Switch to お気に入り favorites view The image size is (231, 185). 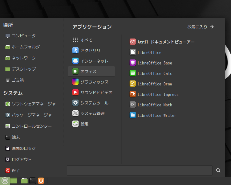pos(201,27)
